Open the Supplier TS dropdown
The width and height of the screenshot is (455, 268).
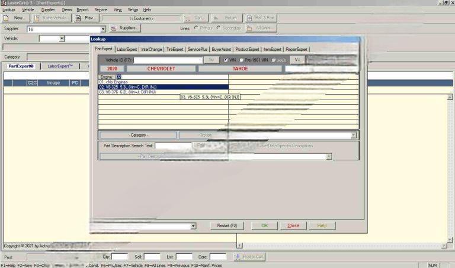(x=103, y=29)
